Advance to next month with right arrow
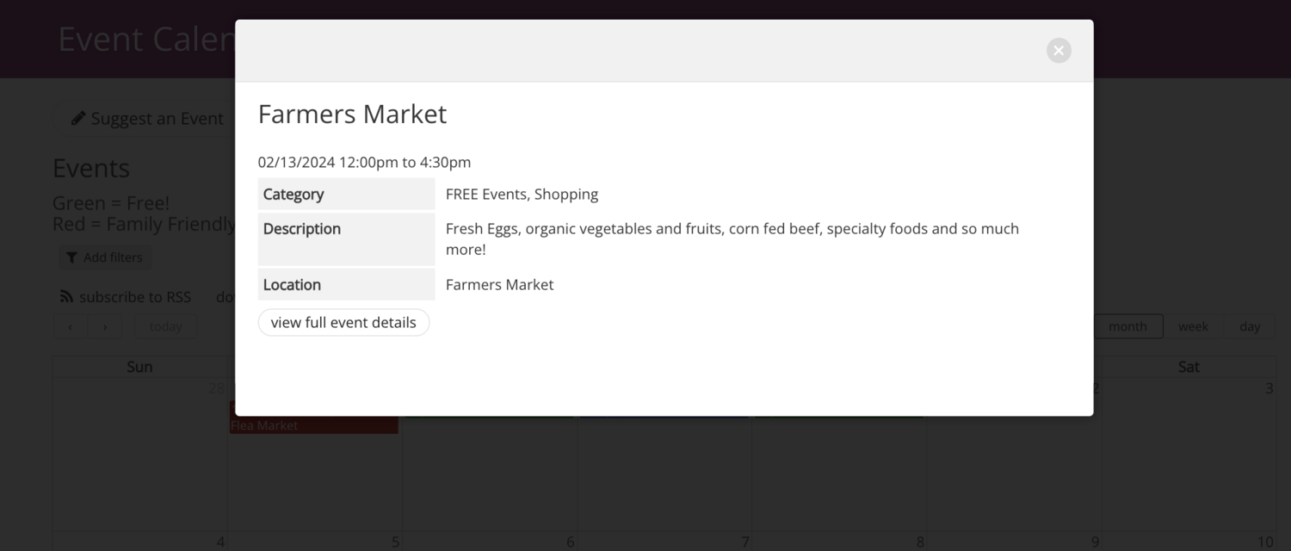This screenshot has height=551, width=1291. point(105,327)
